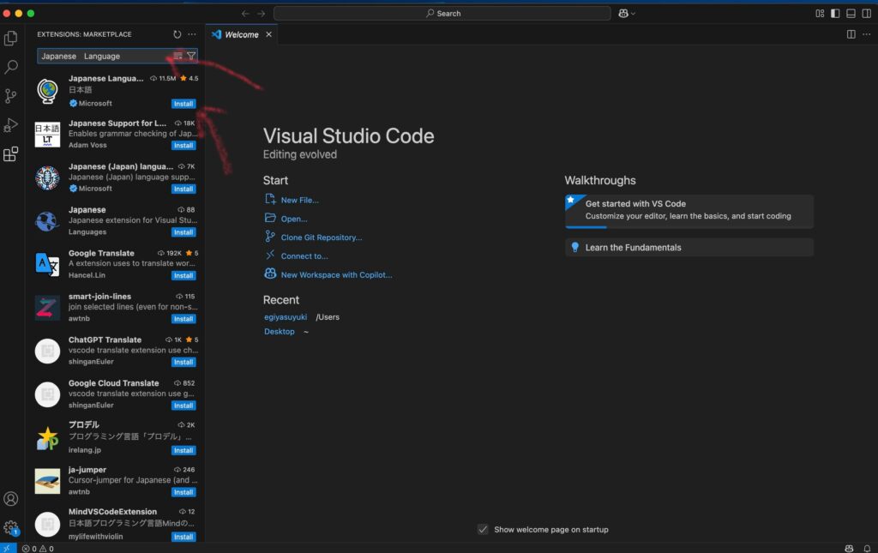The height and width of the screenshot is (553, 878).
Task: Install Japanese Language Pack by Microsoft
Action: click(x=183, y=104)
